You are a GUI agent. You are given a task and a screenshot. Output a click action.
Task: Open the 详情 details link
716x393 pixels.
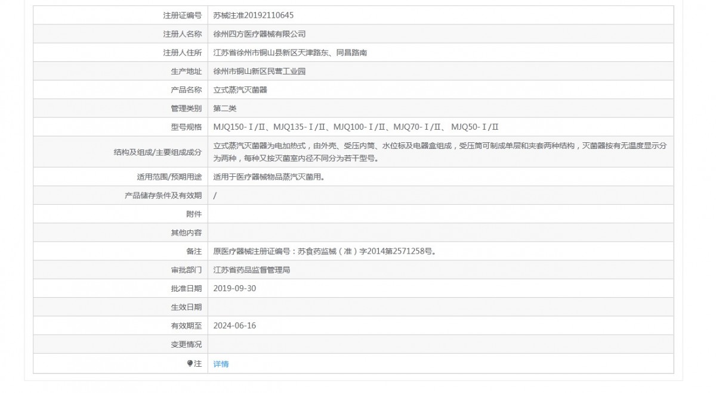(x=221, y=364)
